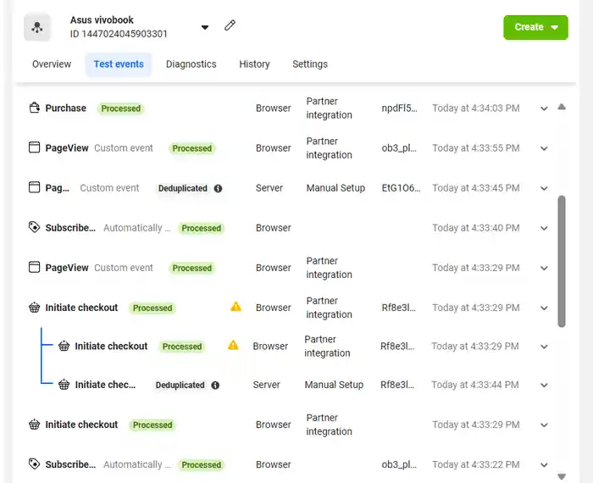
Task: Expand the Subscribe 4:33:40 PM row chevron
Action: (544, 228)
